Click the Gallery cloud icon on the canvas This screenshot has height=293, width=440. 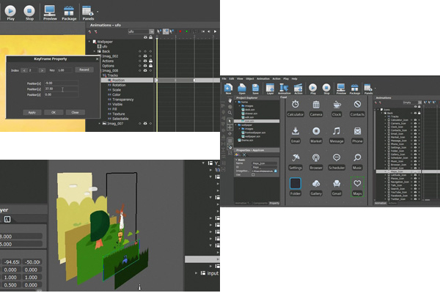point(316,185)
